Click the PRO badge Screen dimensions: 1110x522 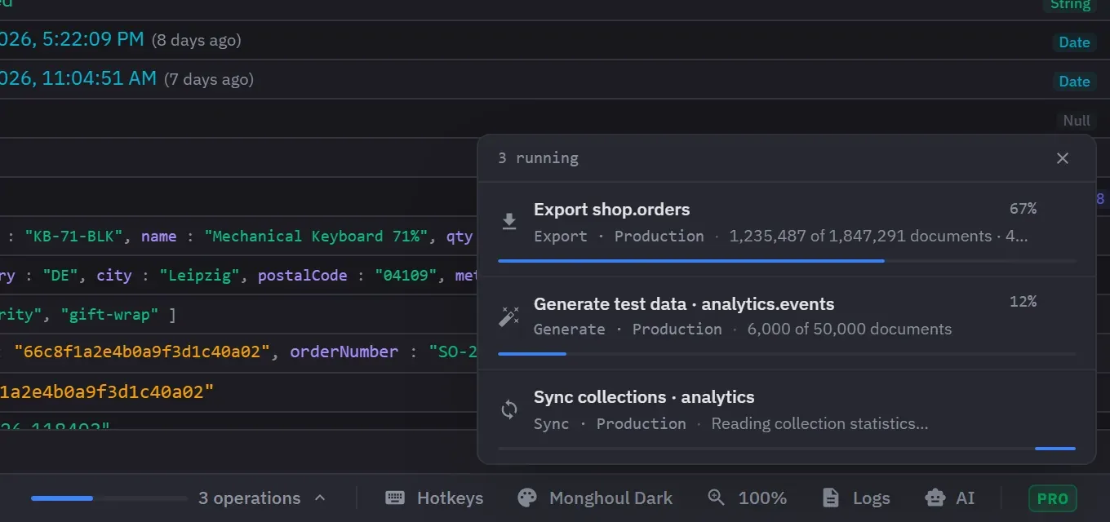pos(1053,498)
